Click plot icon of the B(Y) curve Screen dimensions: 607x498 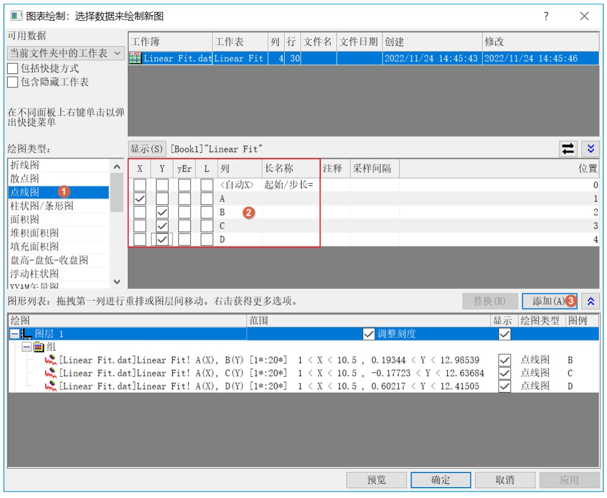coord(51,360)
